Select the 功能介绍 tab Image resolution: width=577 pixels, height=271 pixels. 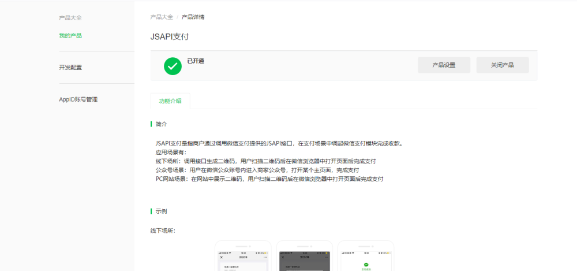(x=170, y=101)
